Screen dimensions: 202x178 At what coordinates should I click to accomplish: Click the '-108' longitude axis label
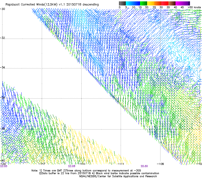coord(161,164)
